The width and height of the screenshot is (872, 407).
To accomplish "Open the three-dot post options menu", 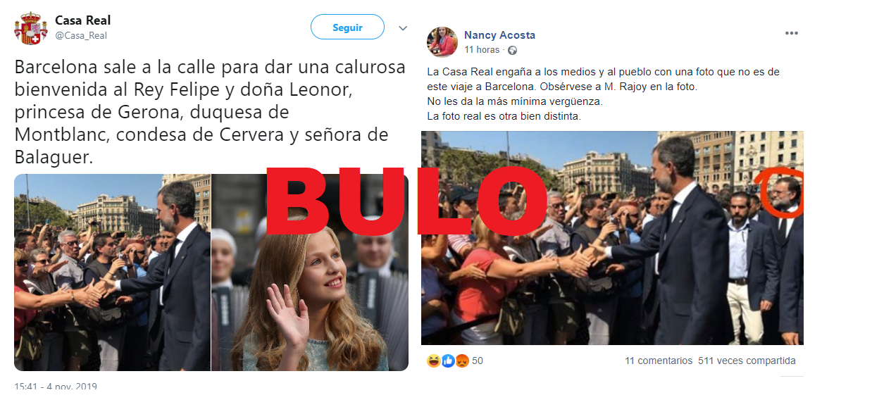I will (x=792, y=33).
